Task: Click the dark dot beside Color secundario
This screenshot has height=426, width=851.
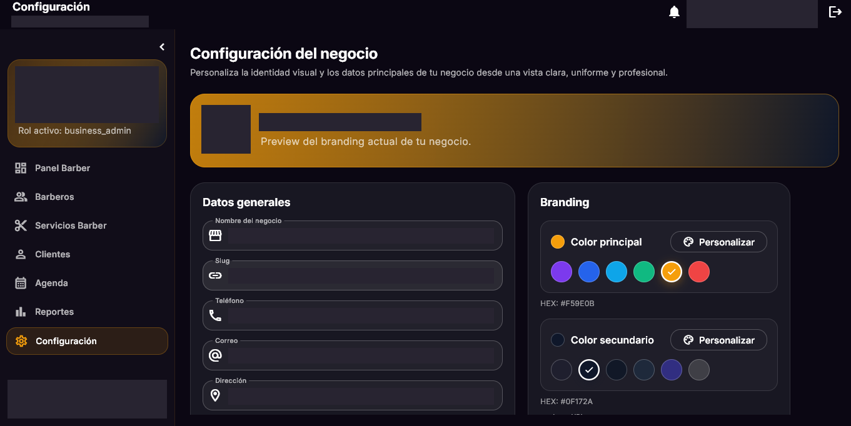Action: (x=558, y=340)
